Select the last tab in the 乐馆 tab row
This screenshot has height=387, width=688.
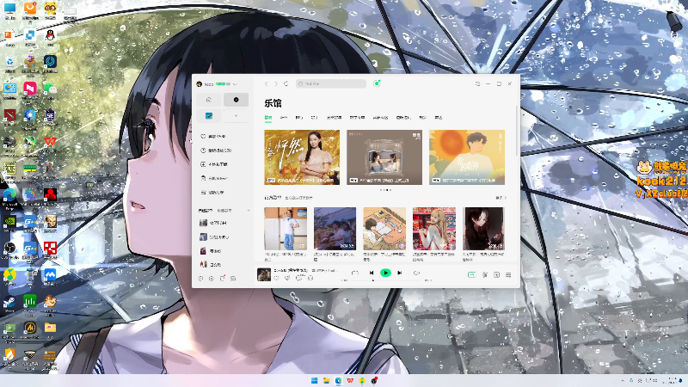(x=439, y=118)
